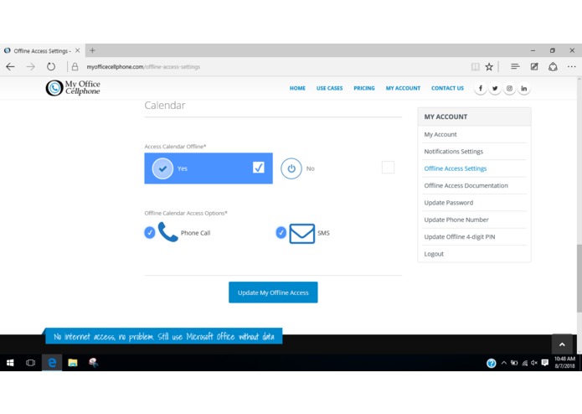Open Notifications Settings sidebar link
Image resolution: width=582 pixels, height=414 pixels.
(454, 152)
